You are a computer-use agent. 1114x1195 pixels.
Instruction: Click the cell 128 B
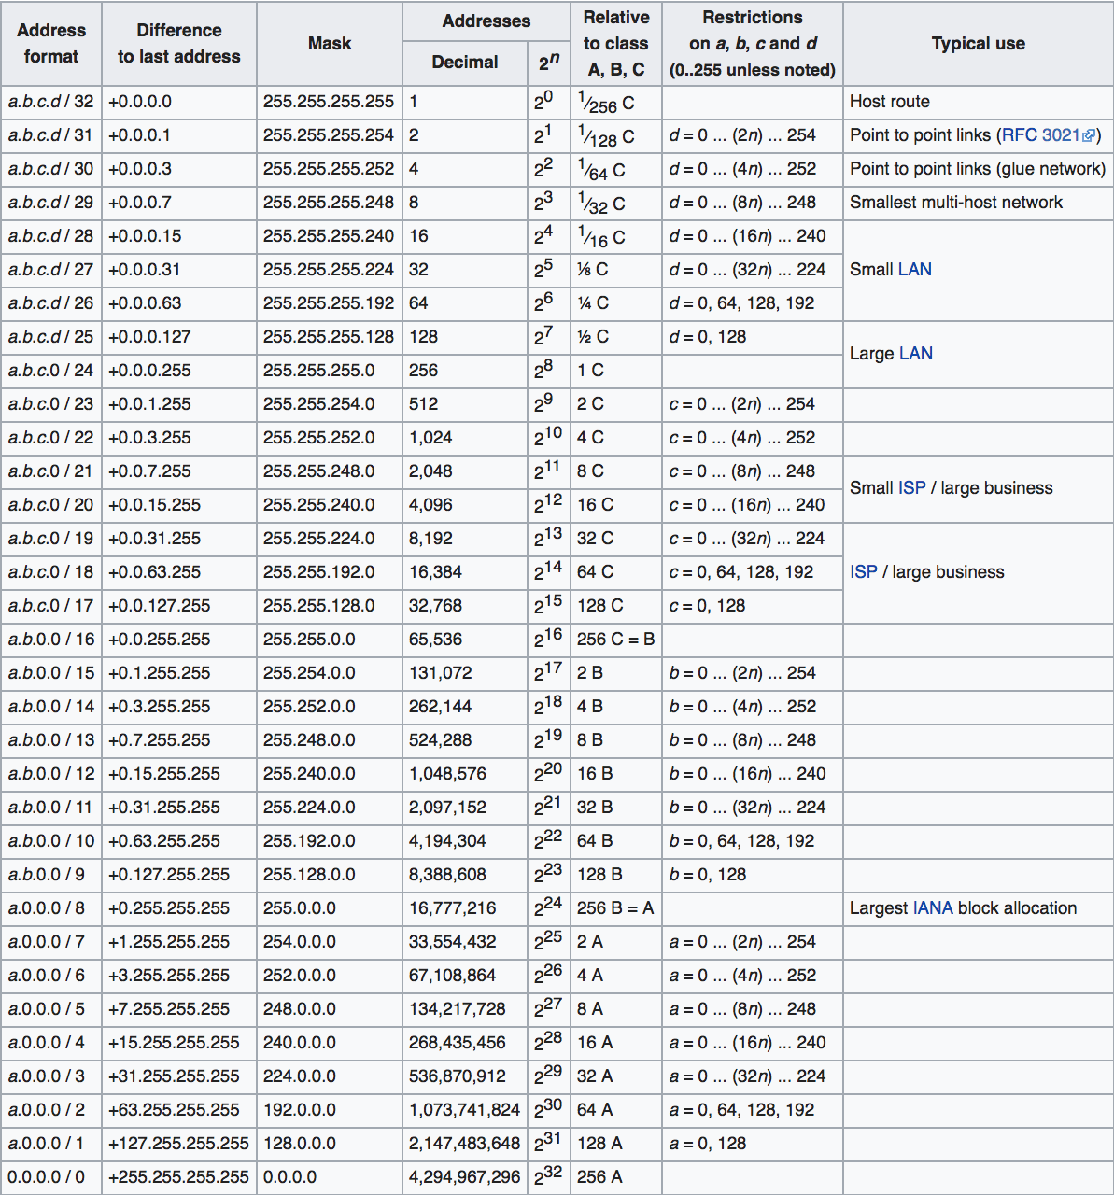(x=616, y=875)
